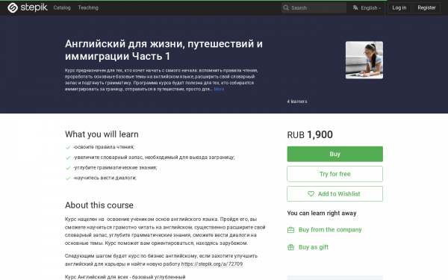Click the 'углубите грамматические знания' list item
Screen dimensions: 448x280
[x=115, y=168]
